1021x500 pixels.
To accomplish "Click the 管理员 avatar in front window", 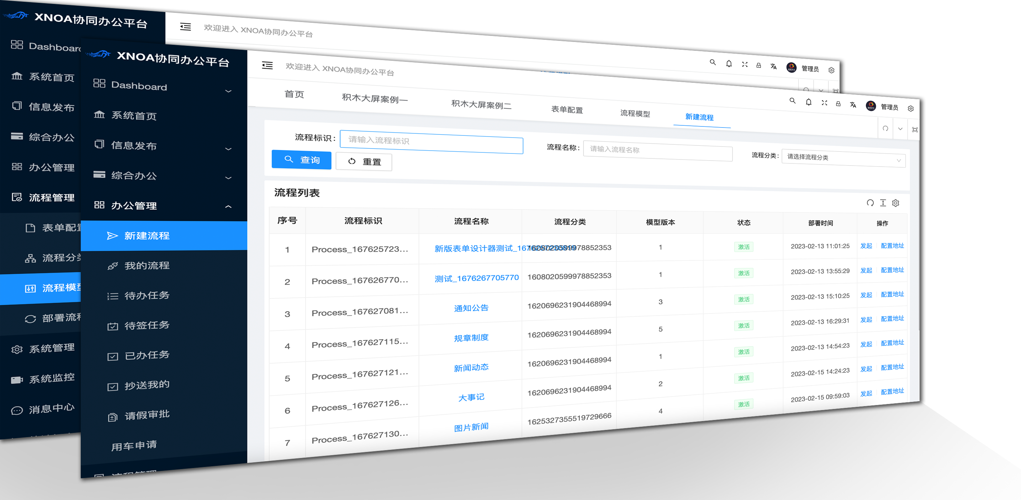I will pyautogui.click(x=871, y=106).
